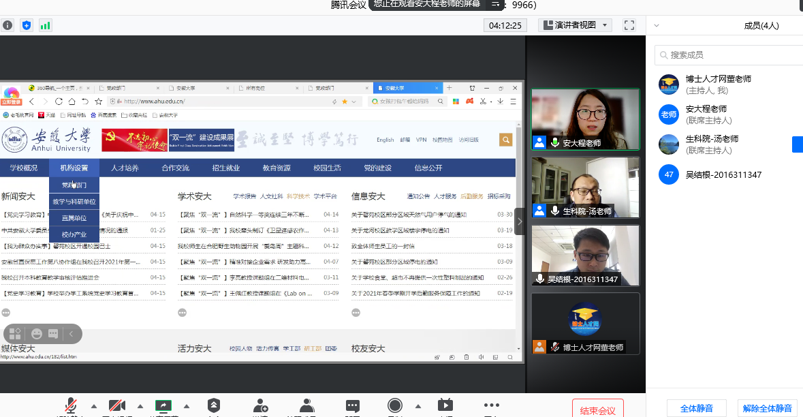Click the browser download arrow icon
The height and width of the screenshot is (417, 803).
click(x=501, y=102)
